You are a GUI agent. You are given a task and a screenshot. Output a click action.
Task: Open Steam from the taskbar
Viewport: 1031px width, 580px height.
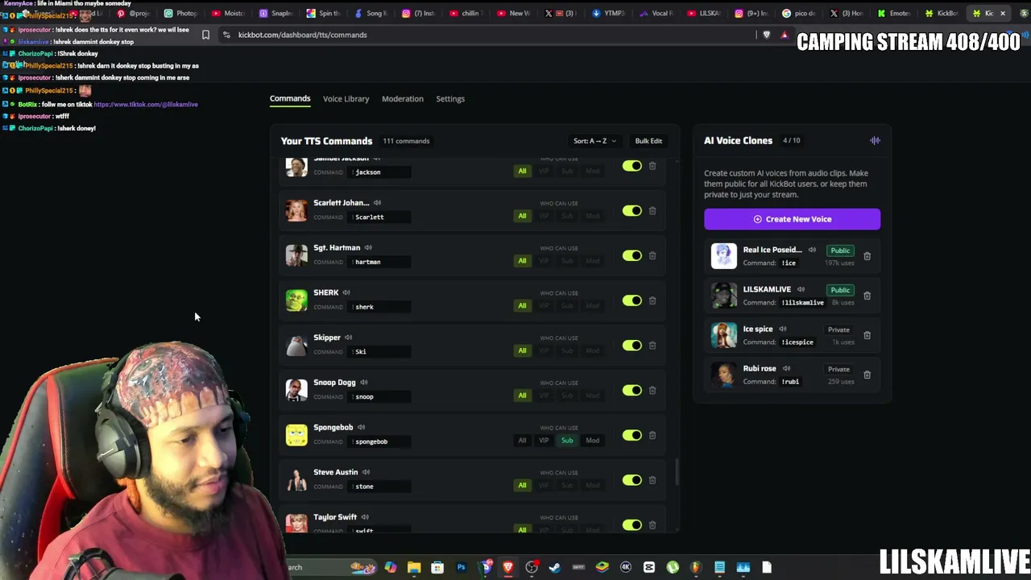point(555,567)
